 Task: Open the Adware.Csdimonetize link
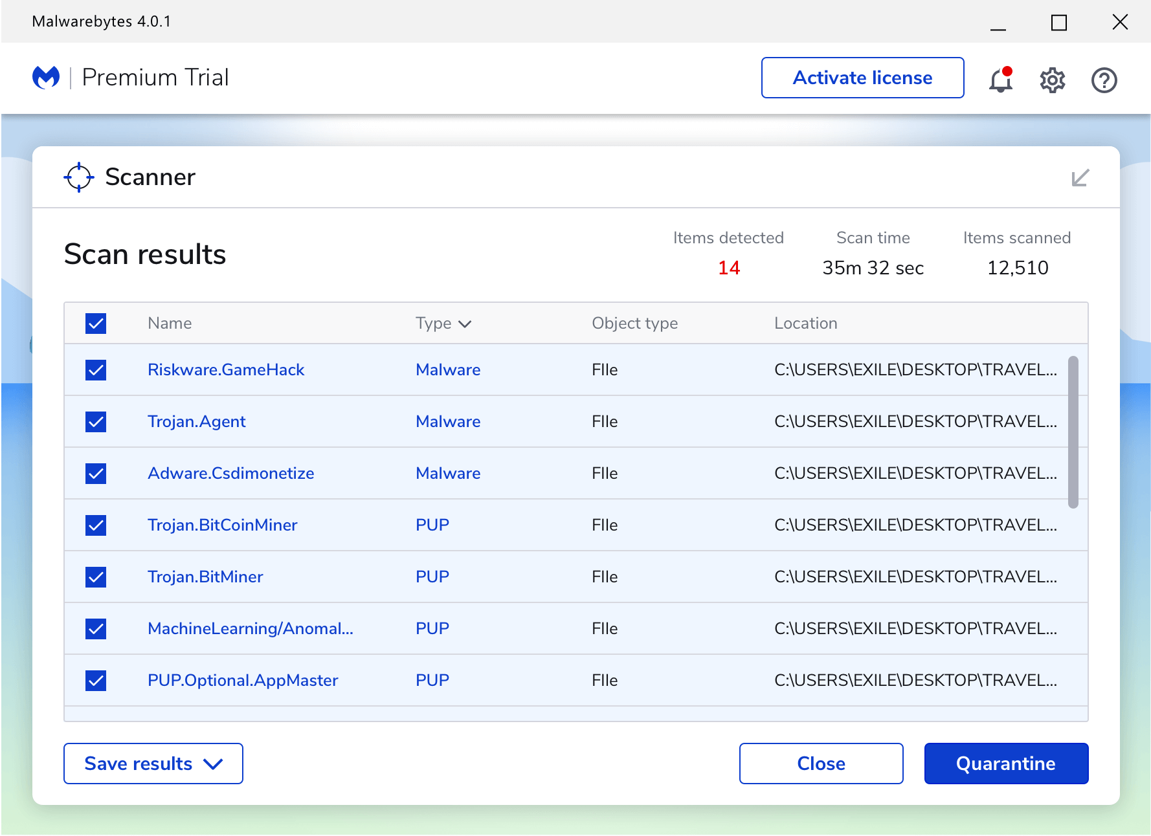point(231,473)
